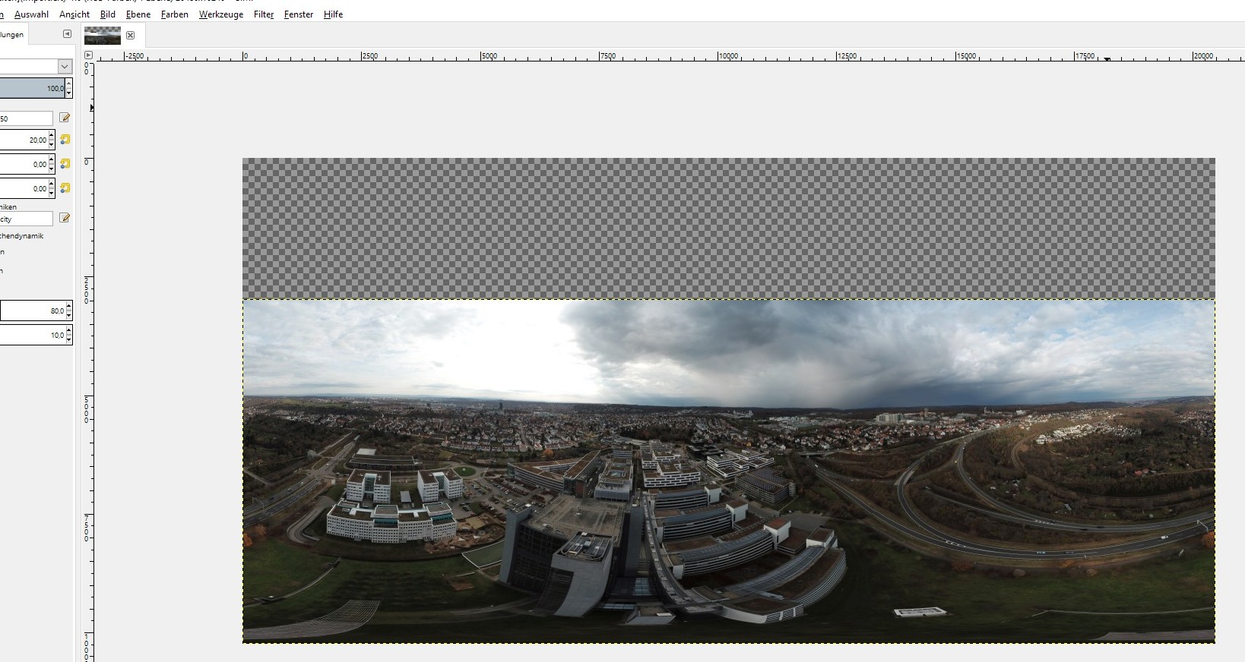The width and height of the screenshot is (1245, 662).
Task: Click the stepper arrows on the 80,0 field
Action: (68, 311)
